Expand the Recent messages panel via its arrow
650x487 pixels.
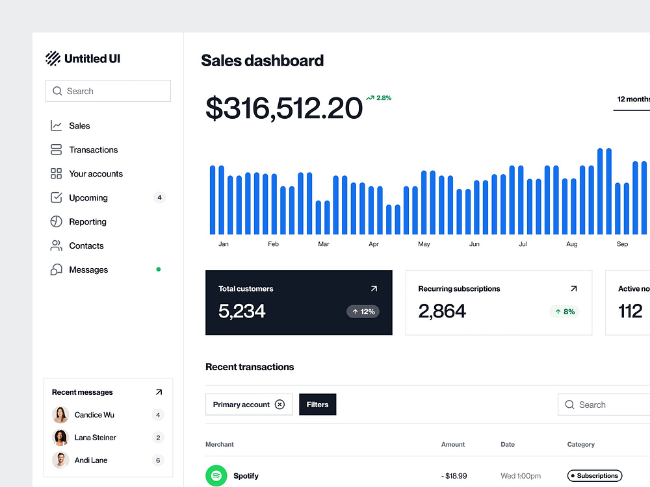pos(158,392)
